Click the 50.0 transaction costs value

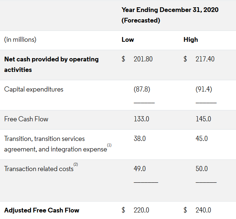[202, 169]
